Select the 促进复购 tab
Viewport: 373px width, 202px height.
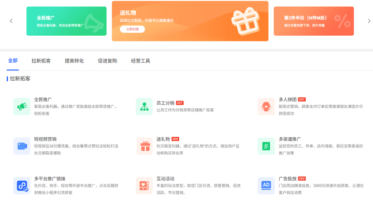click(x=107, y=61)
